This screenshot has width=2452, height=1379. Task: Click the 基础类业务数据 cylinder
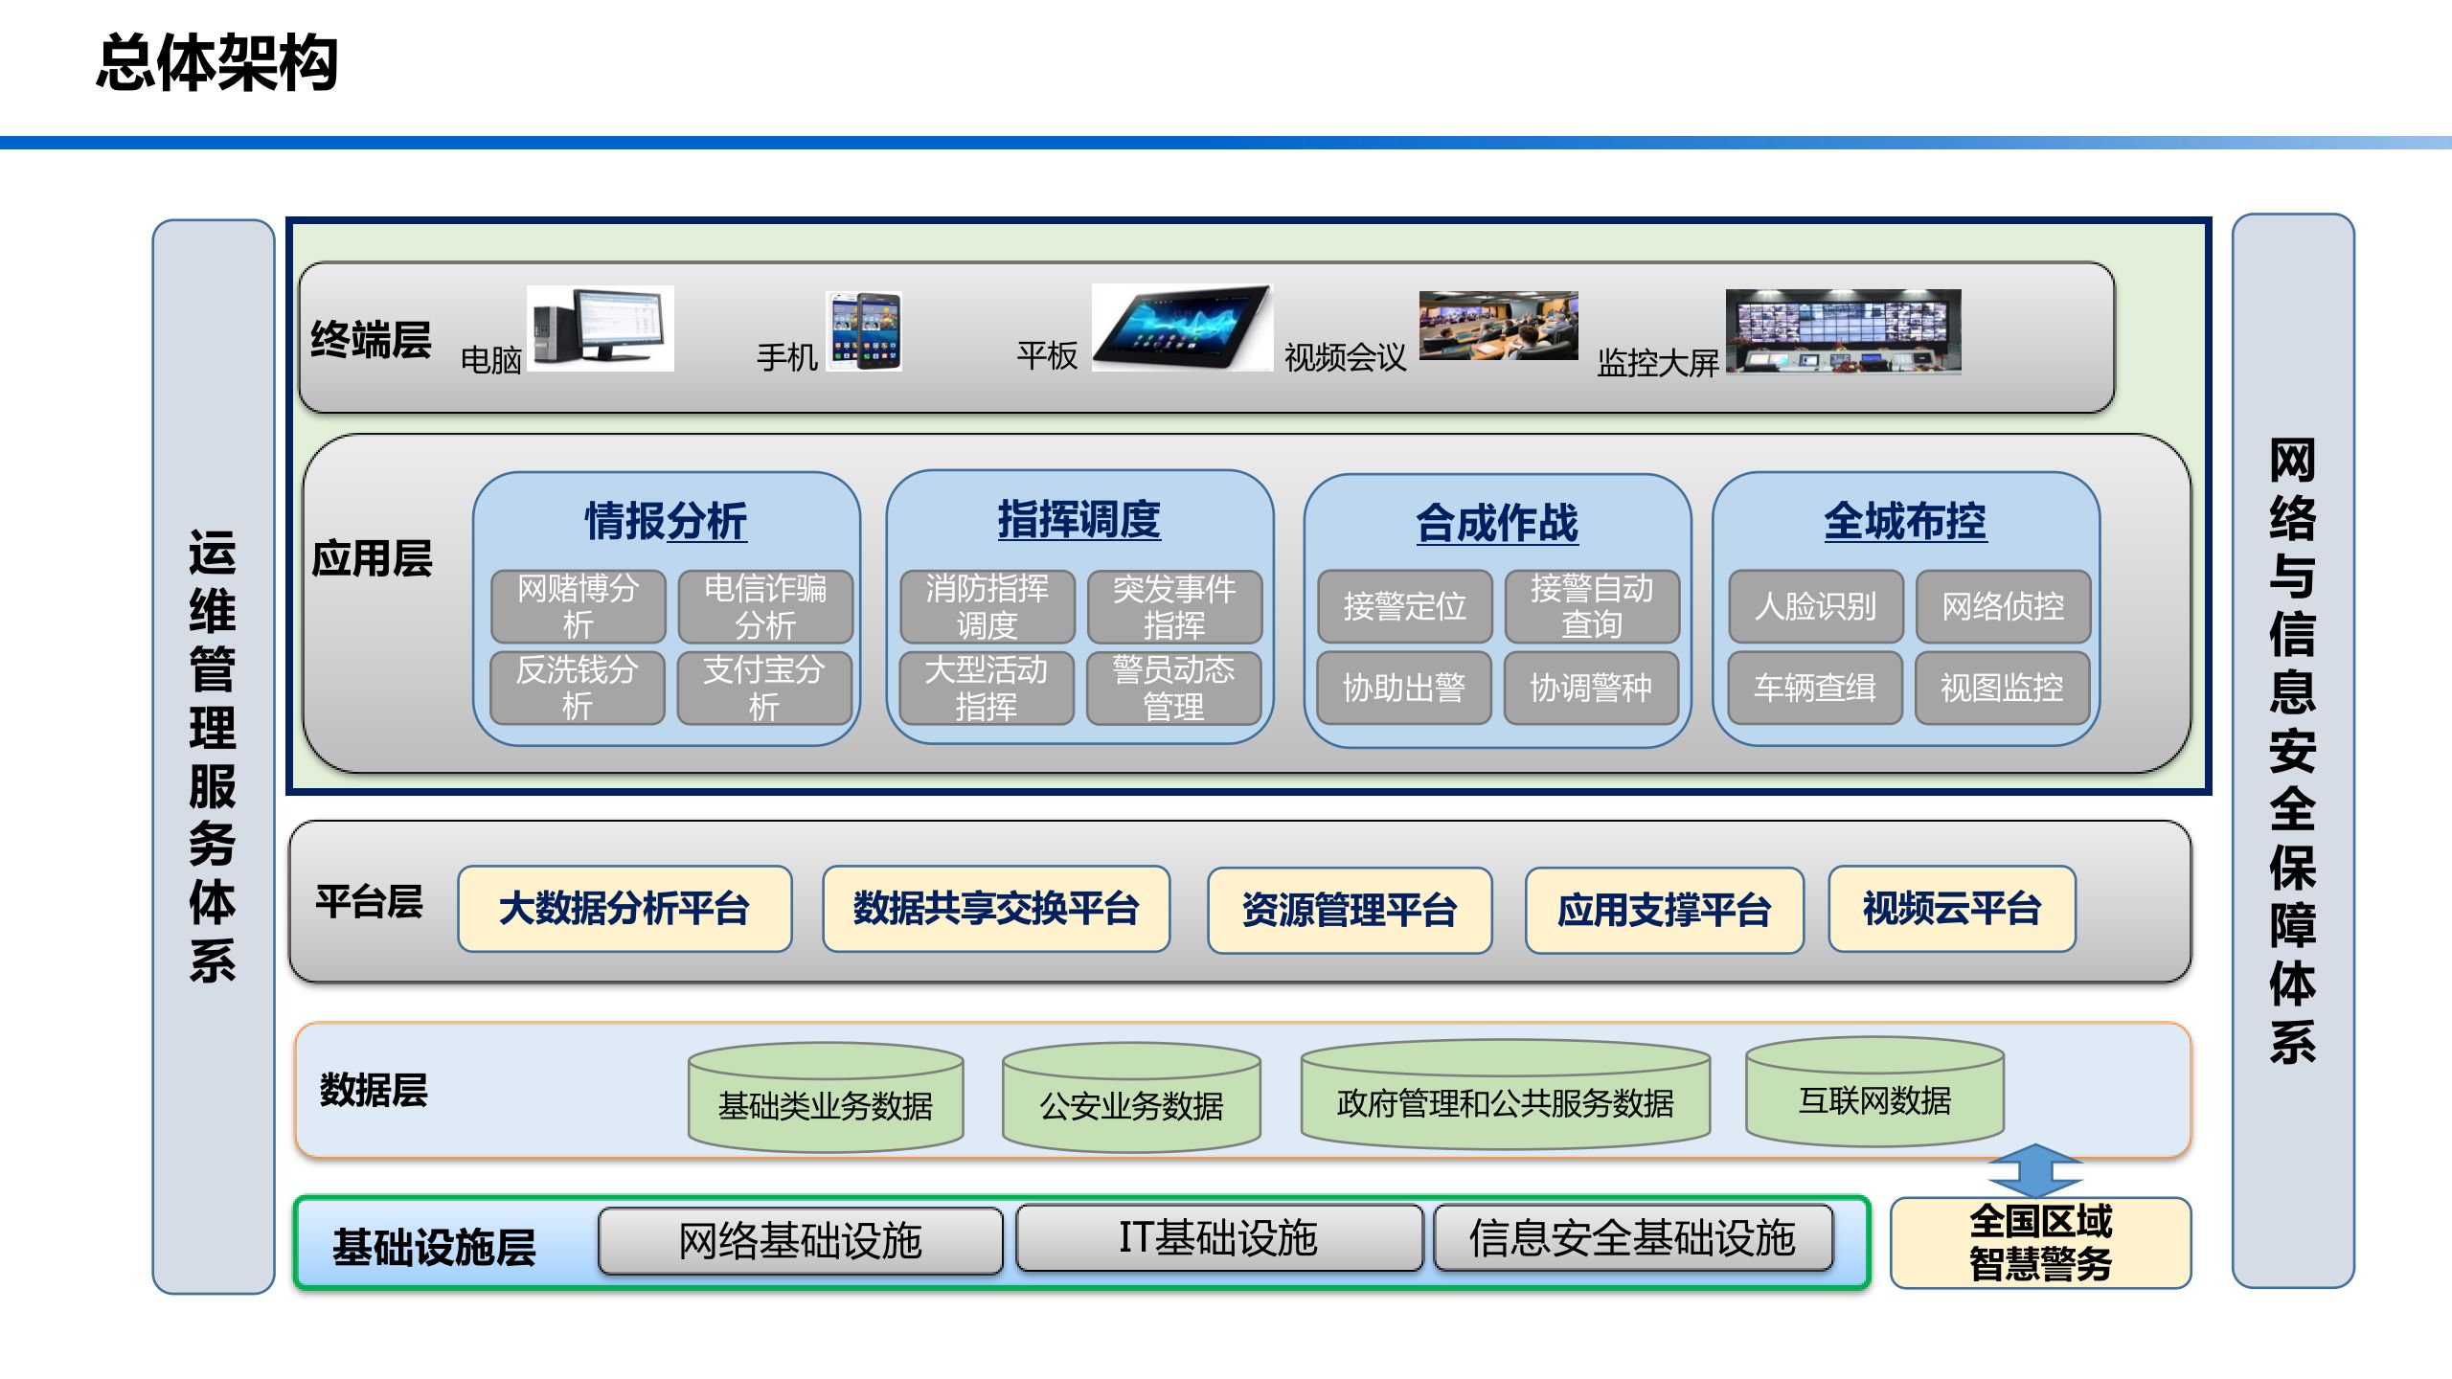click(826, 1097)
